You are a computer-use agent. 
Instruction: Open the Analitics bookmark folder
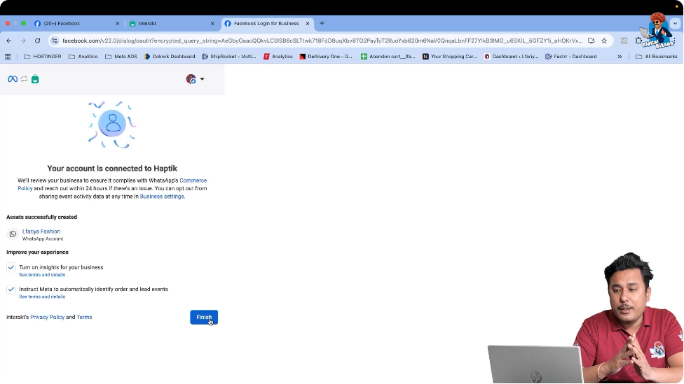(83, 57)
